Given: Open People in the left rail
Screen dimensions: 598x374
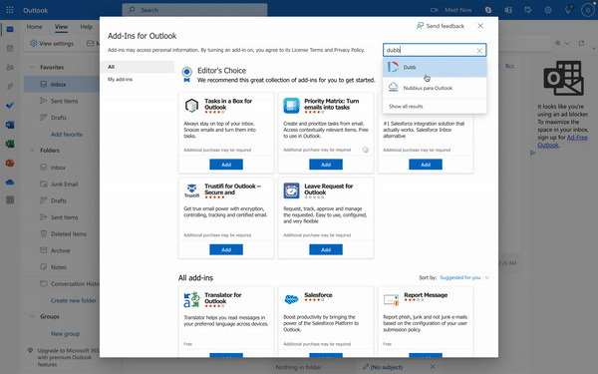Looking at the screenshot, I should point(10,68).
